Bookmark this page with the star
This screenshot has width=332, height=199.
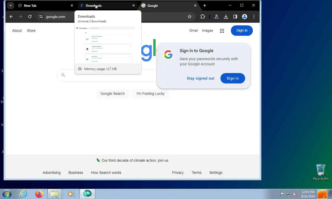pyautogui.click(x=190, y=17)
